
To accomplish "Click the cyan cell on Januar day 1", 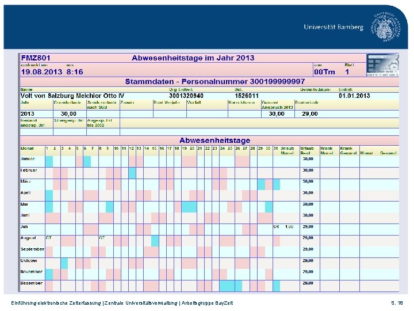I will (x=49, y=162).
